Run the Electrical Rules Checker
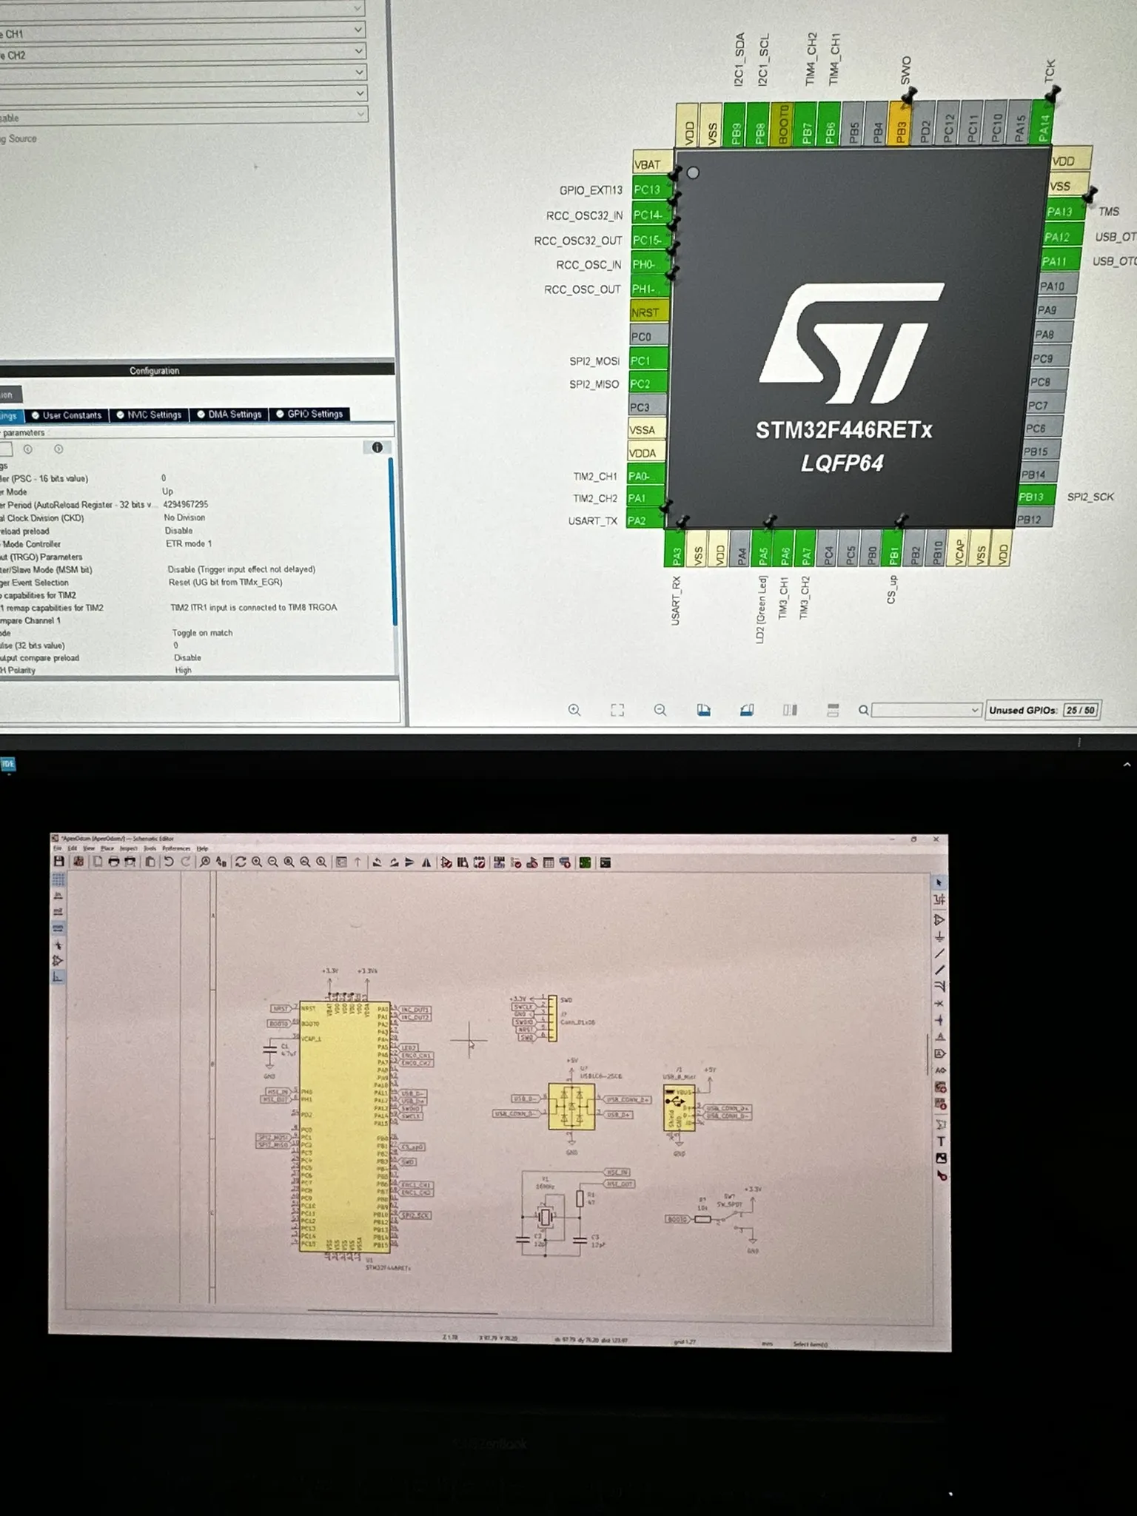Image resolution: width=1137 pixels, height=1516 pixels. pos(515,862)
